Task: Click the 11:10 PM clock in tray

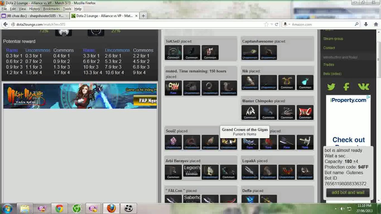Action: (x=365, y=206)
